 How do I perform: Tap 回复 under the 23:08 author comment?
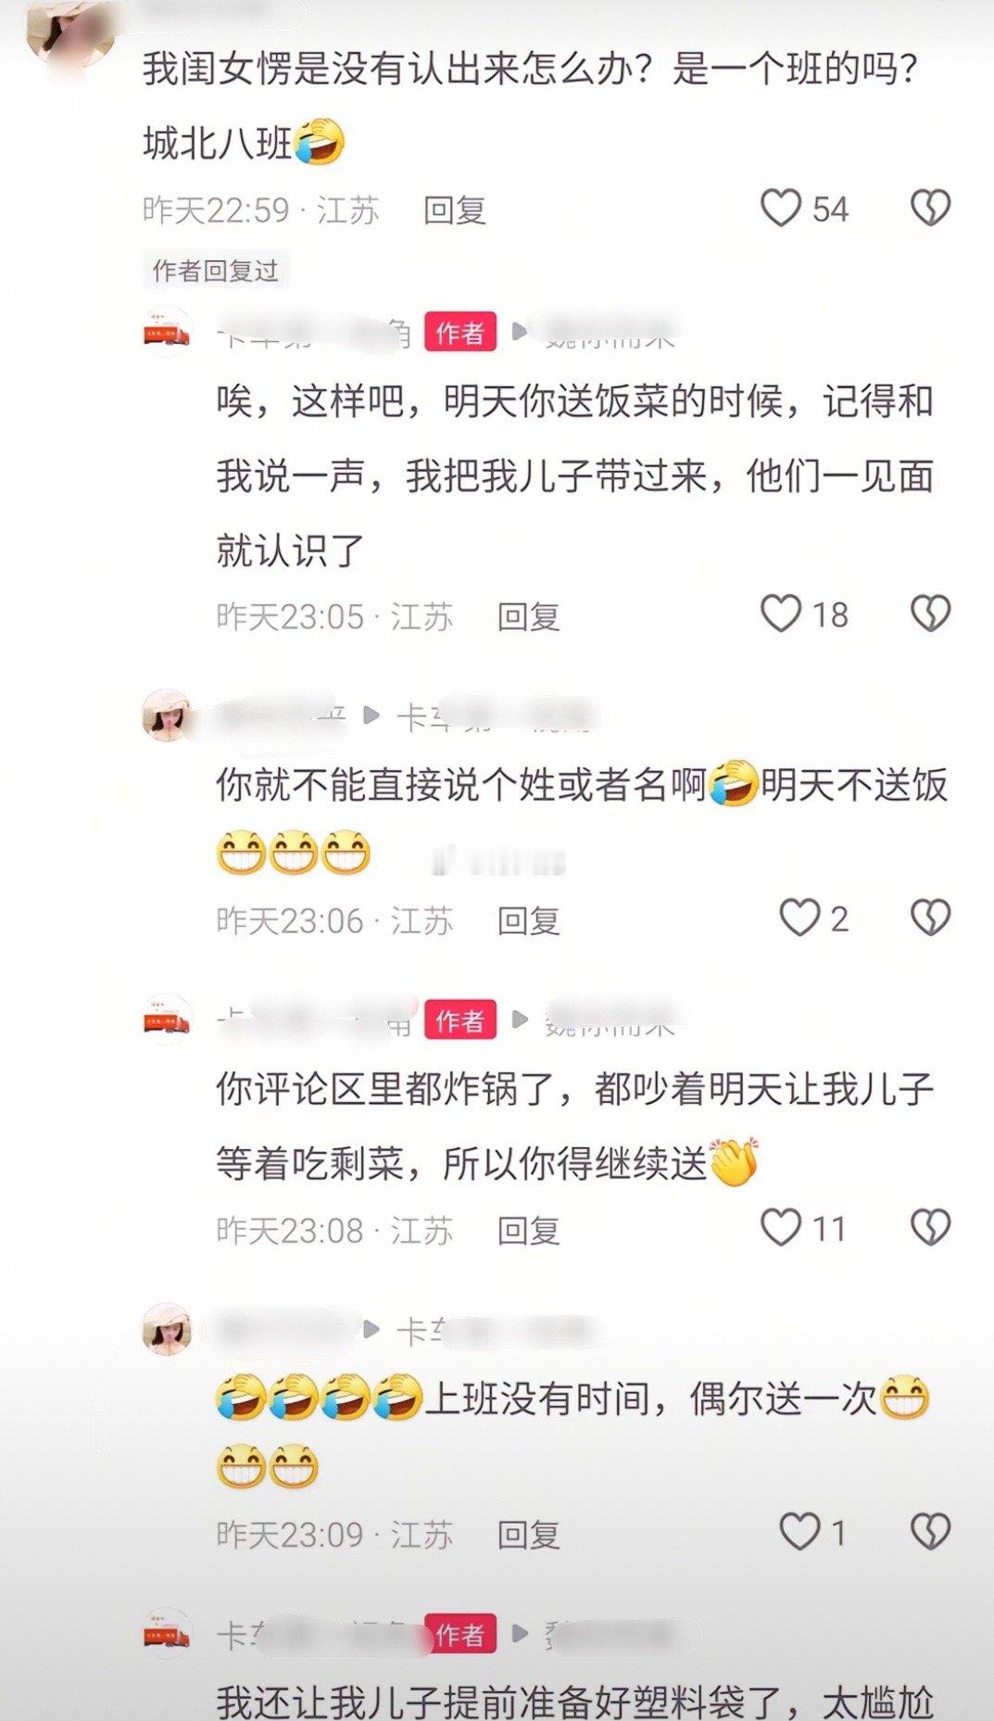pos(529,1231)
